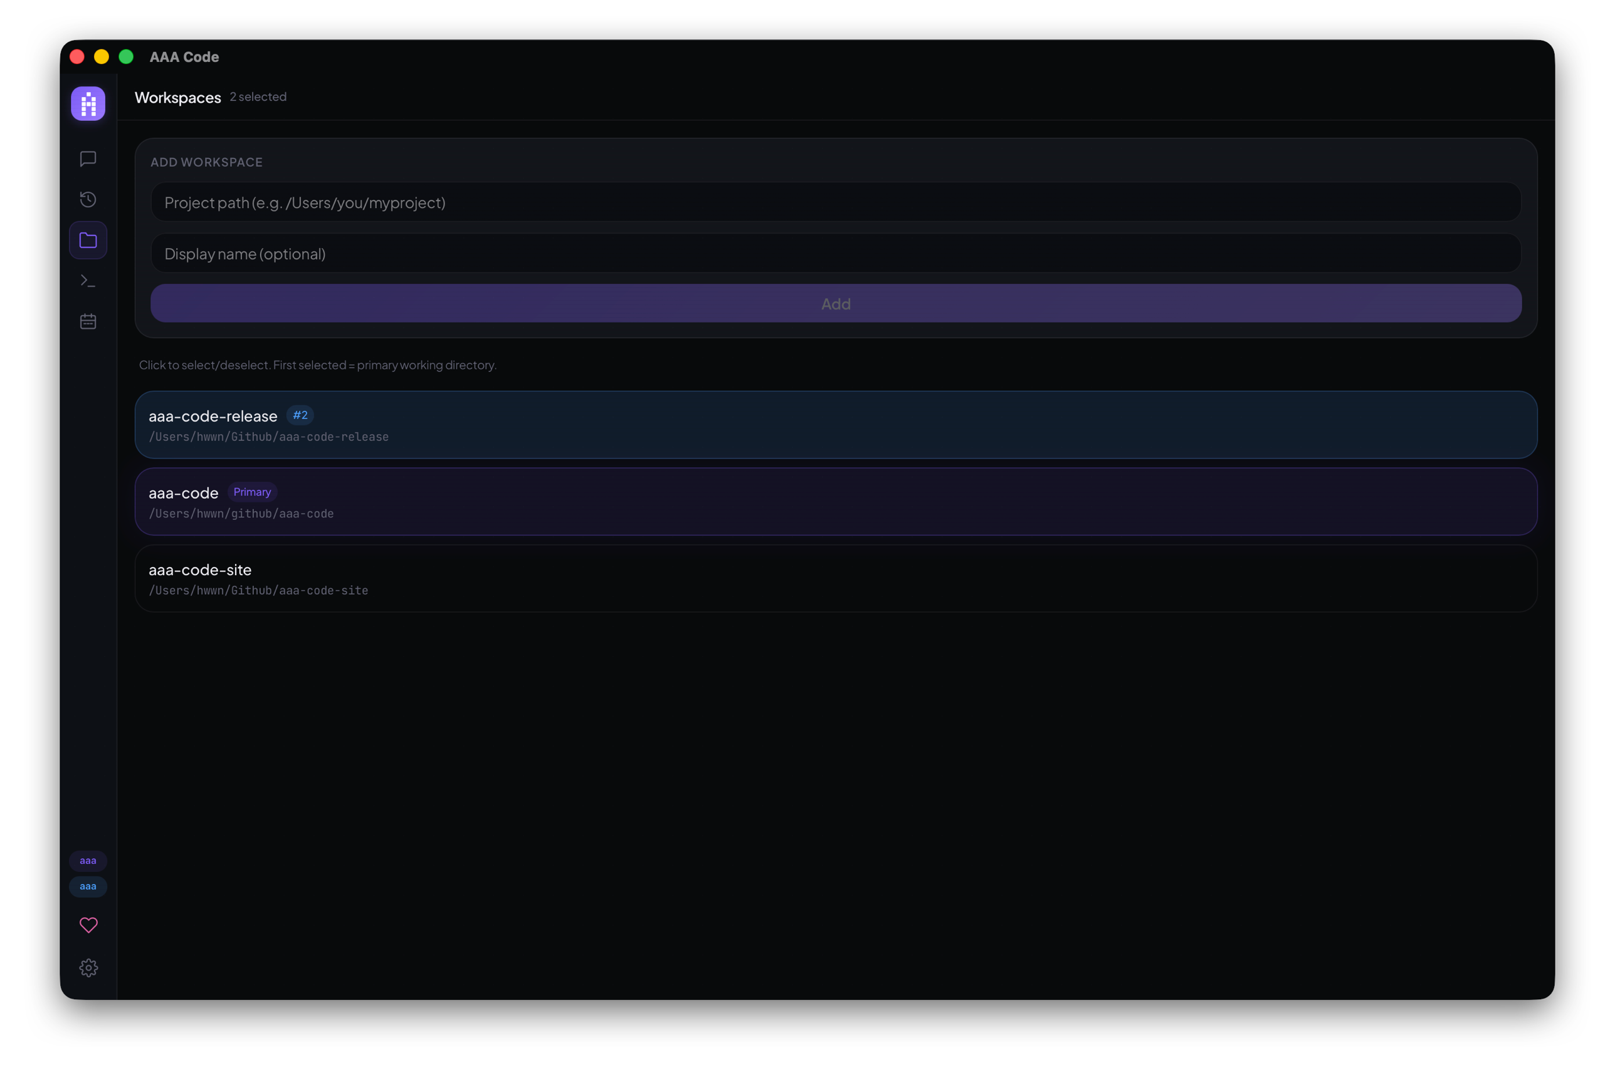Click the purple 'aaa' workspace badge in sidebar
Image resolution: width=1615 pixels, height=1080 pixels.
tap(88, 861)
